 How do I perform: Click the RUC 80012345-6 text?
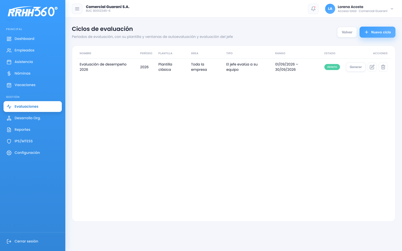[98, 11]
